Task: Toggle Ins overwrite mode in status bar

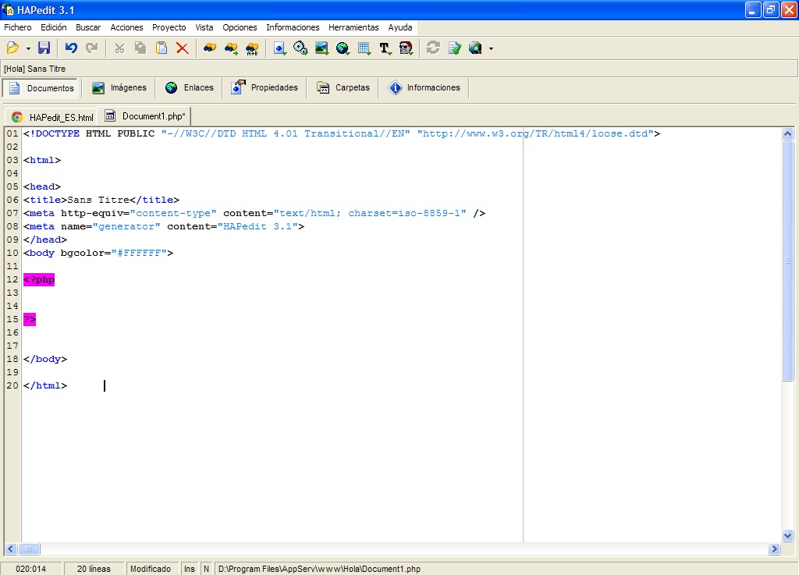Action: (189, 568)
